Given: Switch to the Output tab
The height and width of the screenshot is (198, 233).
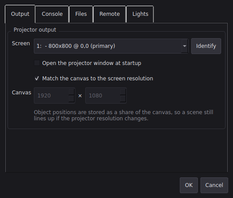Looking at the screenshot, I should coord(20,14).
